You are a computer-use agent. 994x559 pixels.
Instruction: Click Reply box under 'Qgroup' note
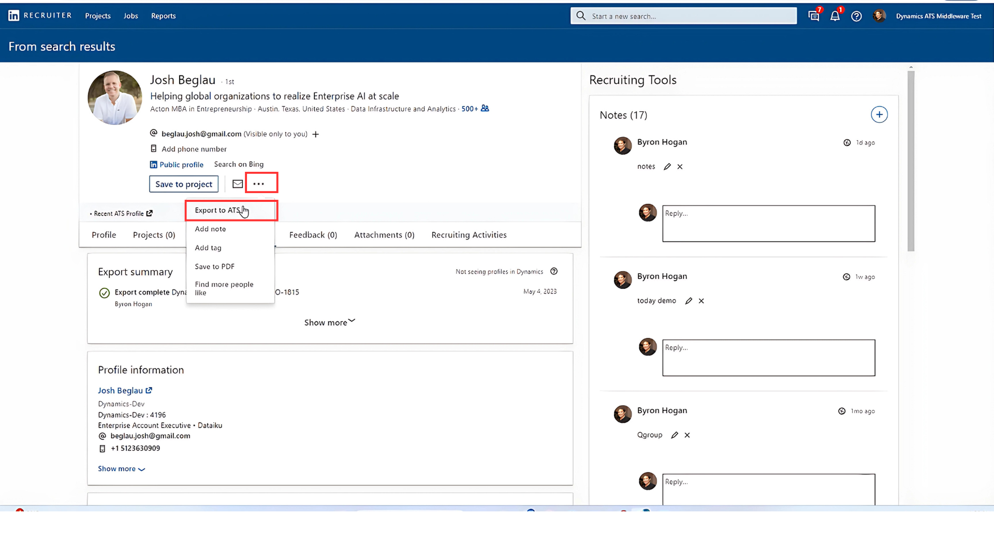pos(769,489)
